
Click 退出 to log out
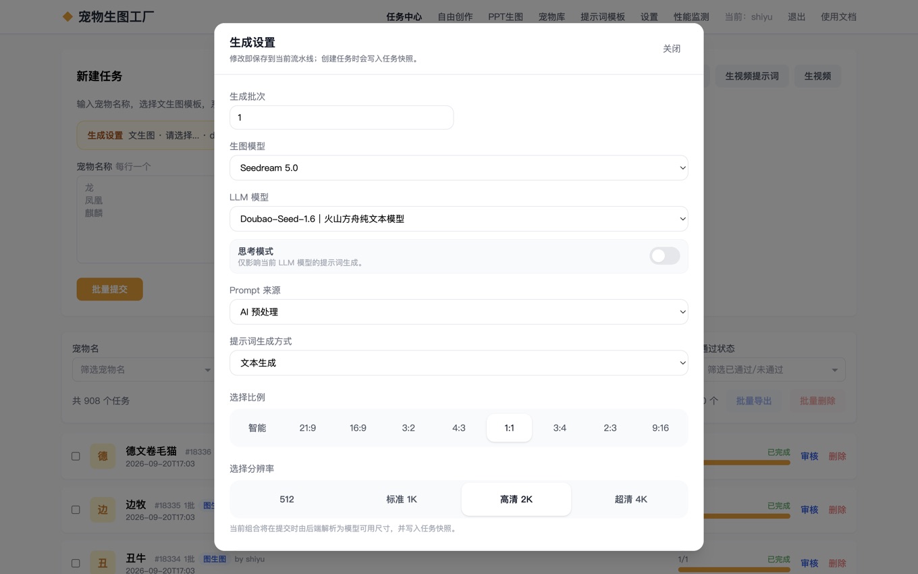796,17
